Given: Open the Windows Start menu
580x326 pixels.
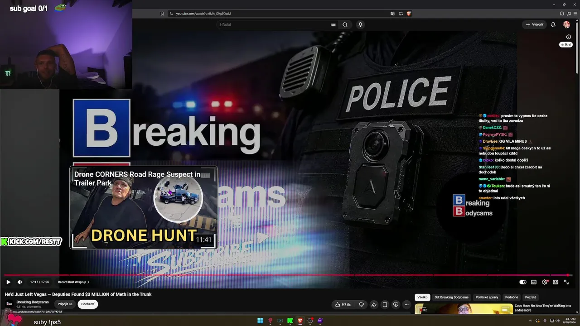Looking at the screenshot, I should 260,321.
